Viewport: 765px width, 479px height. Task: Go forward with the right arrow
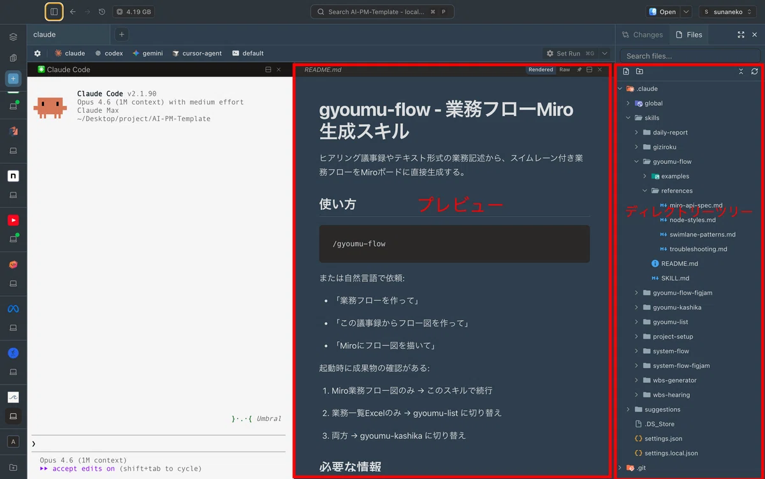pos(87,11)
